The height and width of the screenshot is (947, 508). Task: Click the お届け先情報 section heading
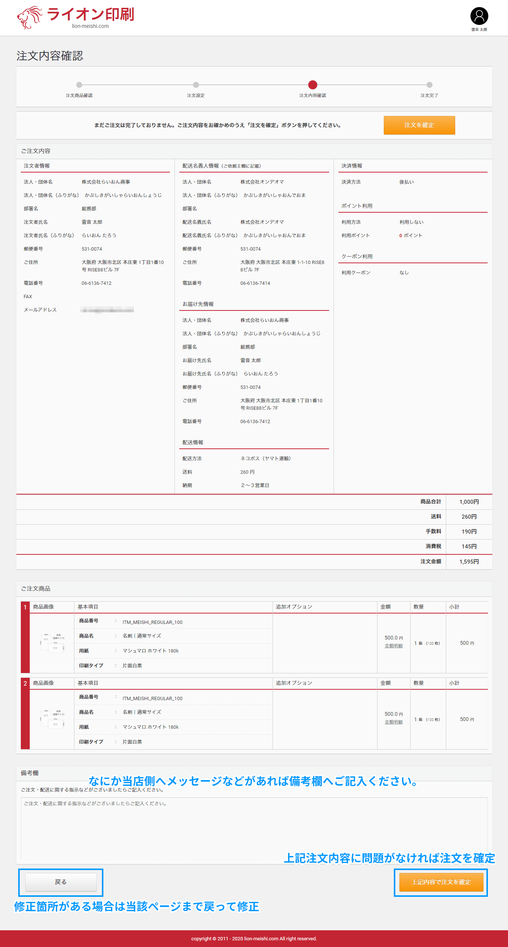(198, 304)
